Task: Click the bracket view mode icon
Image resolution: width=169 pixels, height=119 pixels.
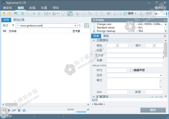Action: 46,13
